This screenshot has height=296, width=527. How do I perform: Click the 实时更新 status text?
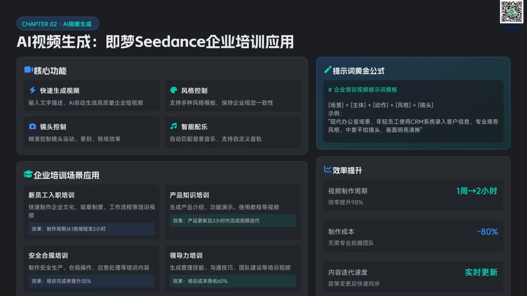[x=481, y=272]
